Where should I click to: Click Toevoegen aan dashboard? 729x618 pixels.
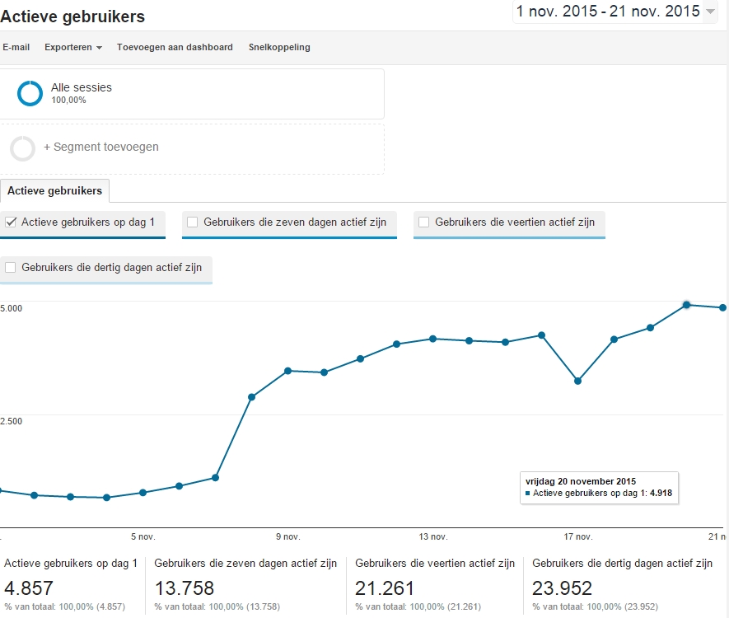(175, 47)
